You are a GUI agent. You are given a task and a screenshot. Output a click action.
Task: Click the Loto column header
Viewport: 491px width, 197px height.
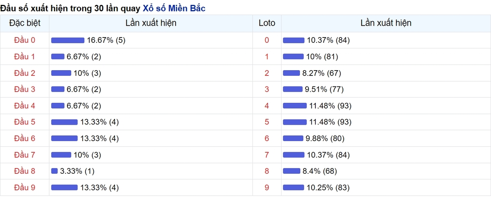[x=267, y=23]
